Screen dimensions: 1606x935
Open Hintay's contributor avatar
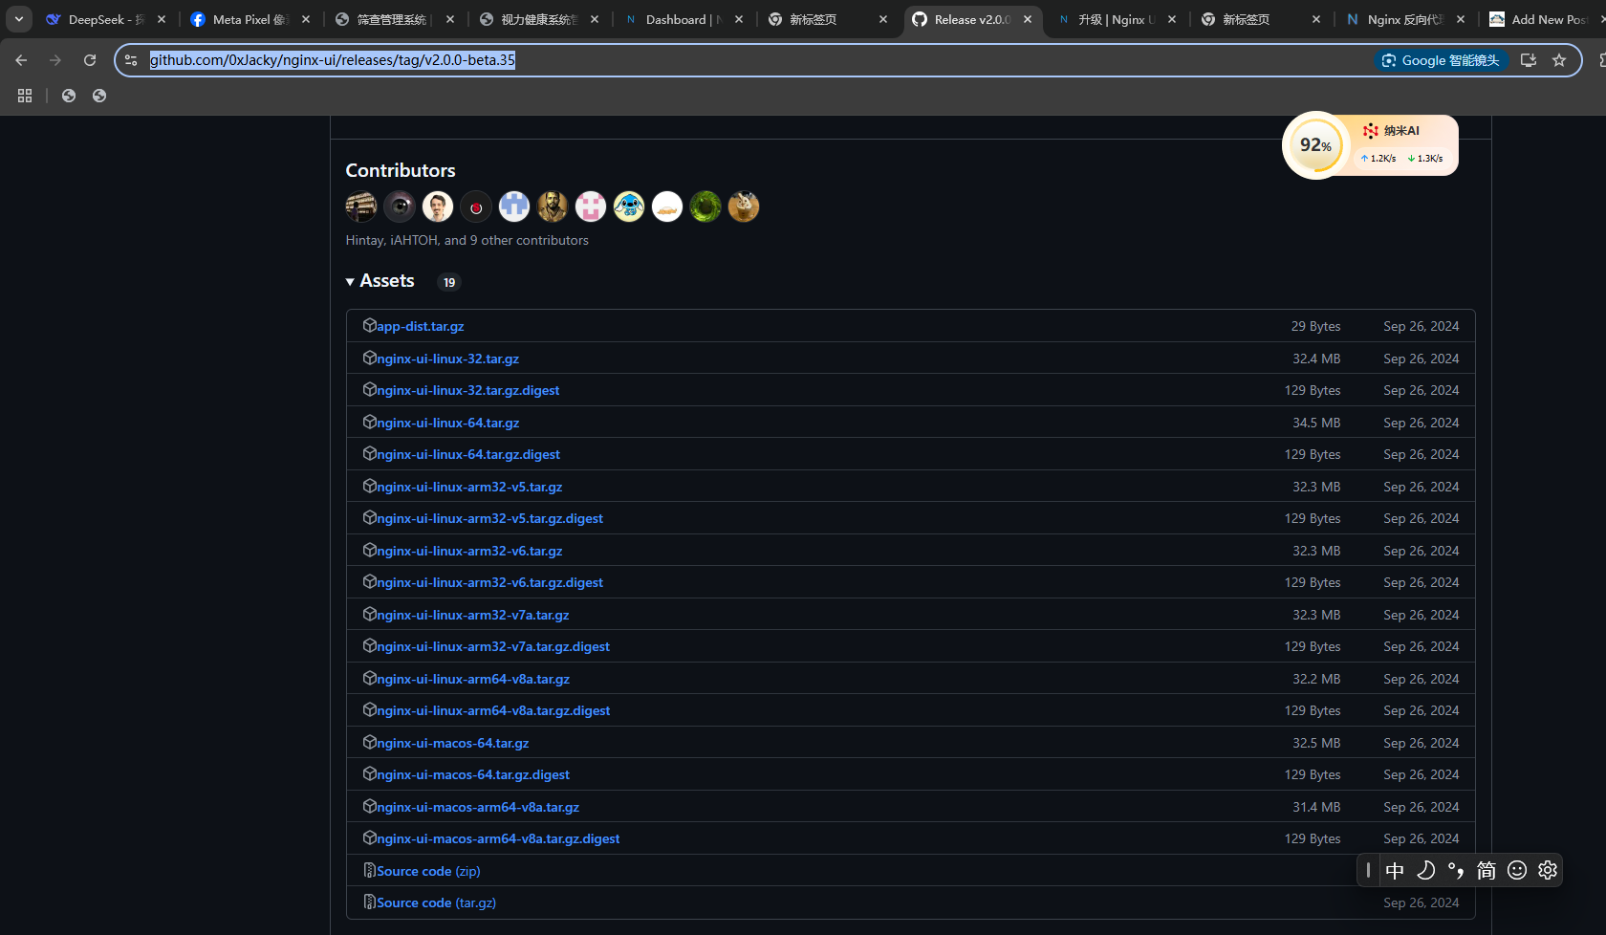(361, 207)
